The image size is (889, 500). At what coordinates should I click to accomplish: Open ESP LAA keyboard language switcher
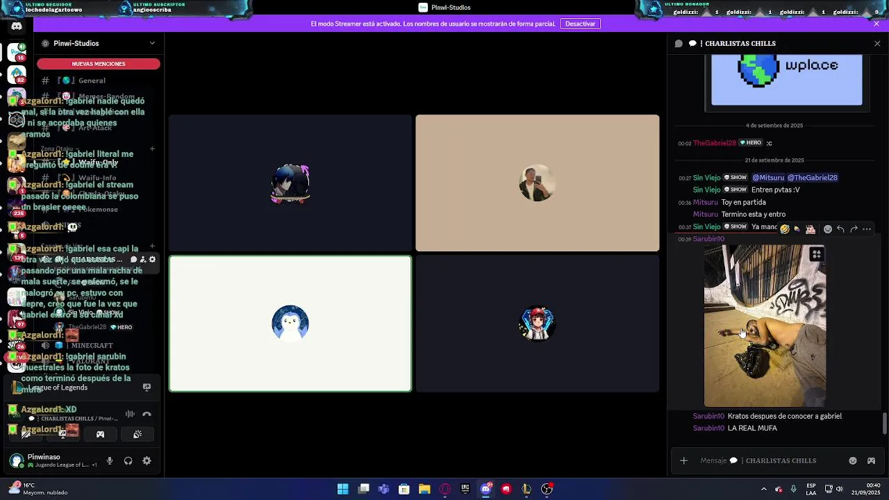pos(811,489)
